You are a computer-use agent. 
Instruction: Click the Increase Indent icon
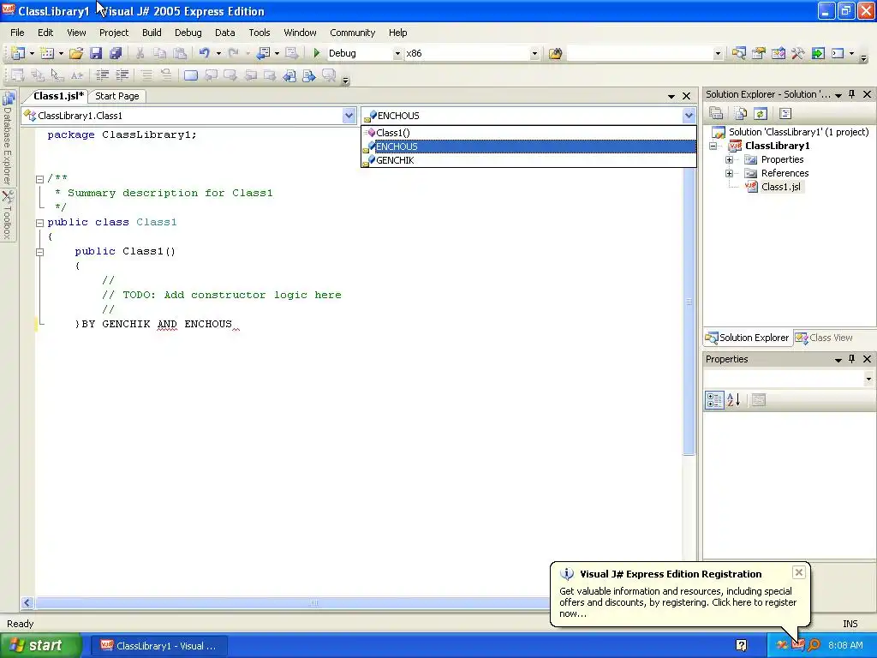tap(122, 75)
